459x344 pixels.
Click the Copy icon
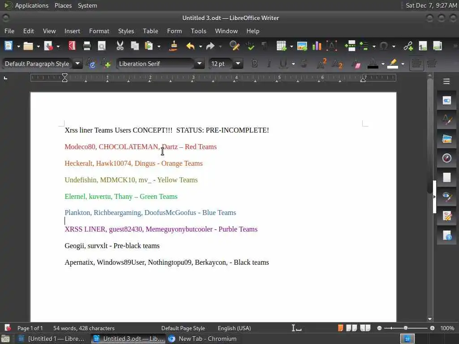(x=134, y=46)
